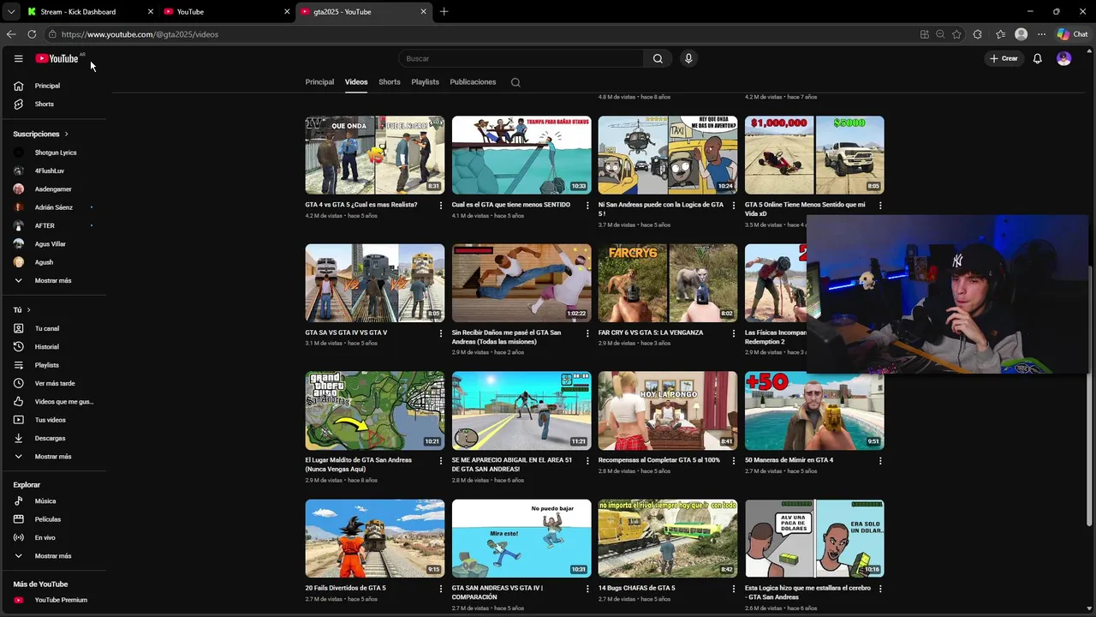Open 20 Fails Divertidos de GTA 5 thumbnail
Image resolution: width=1096 pixels, height=617 pixels.
coord(375,538)
